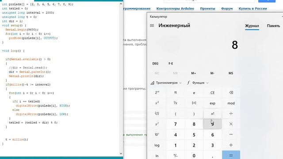
Task: Click digit 2 on the keypad
Action: [x=194, y=145]
